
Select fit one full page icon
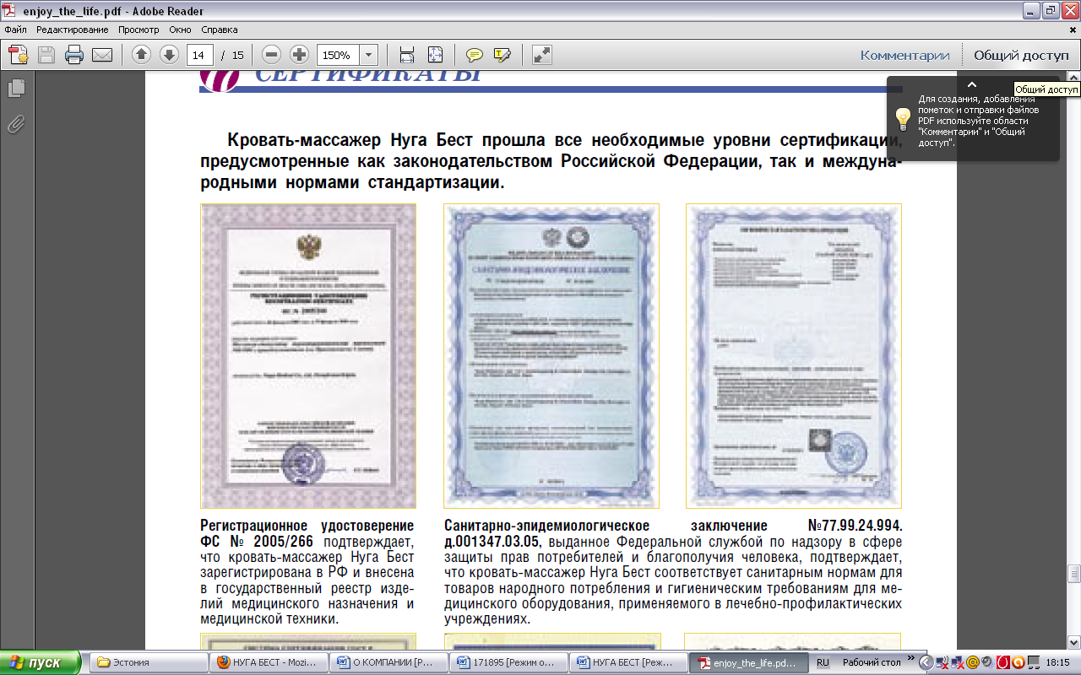pyautogui.click(x=435, y=55)
